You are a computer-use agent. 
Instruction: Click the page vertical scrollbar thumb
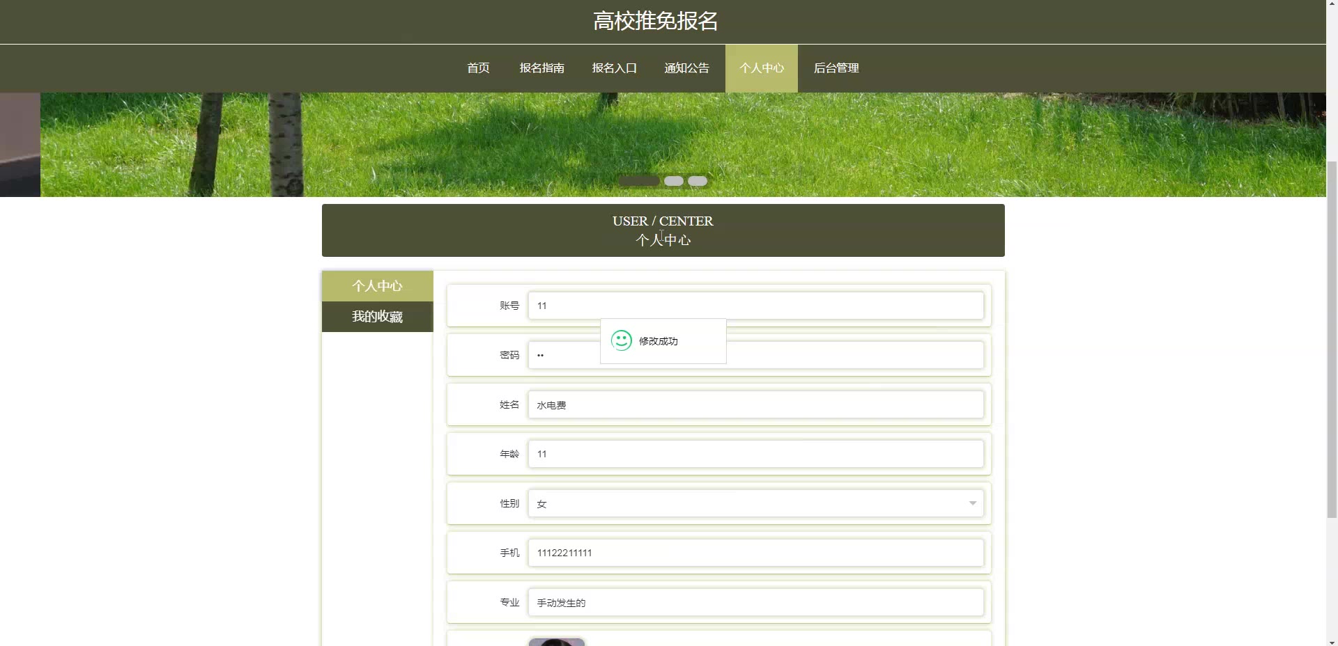tap(1332, 340)
